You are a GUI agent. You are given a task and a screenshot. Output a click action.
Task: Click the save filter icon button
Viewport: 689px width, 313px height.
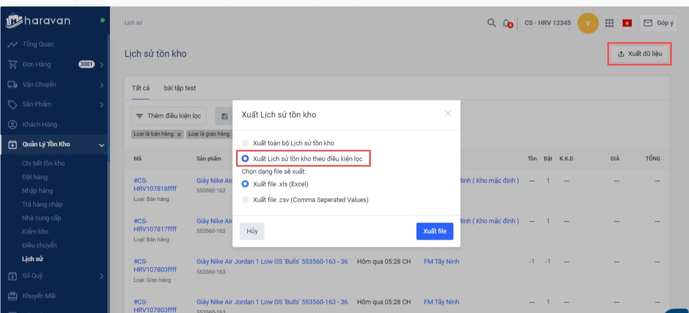pos(224,116)
